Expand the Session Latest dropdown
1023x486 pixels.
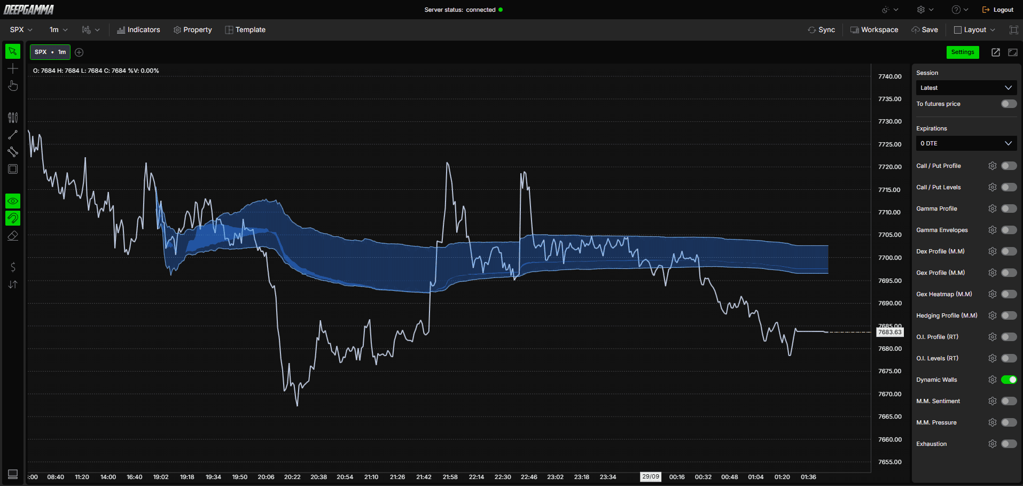[x=966, y=88]
